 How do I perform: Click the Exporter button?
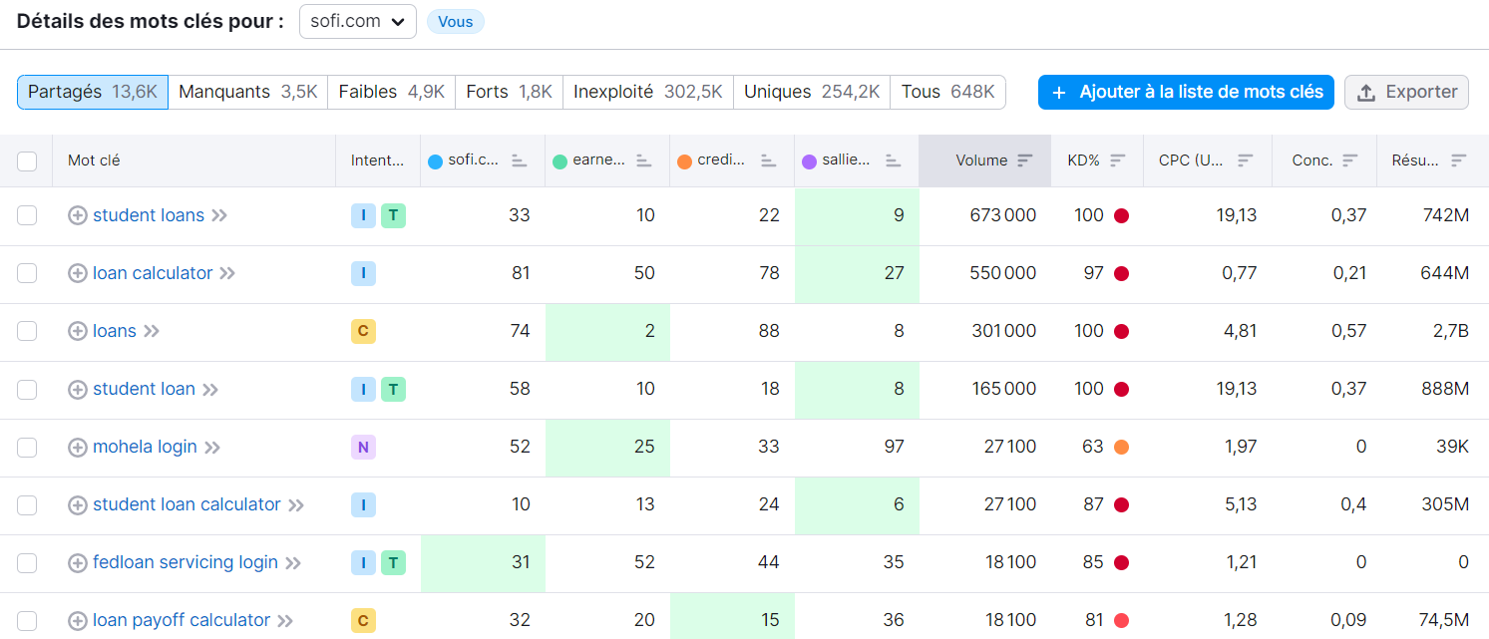[1406, 92]
